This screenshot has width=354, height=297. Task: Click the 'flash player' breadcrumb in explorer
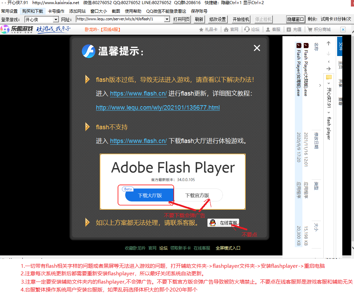click(x=329, y=128)
